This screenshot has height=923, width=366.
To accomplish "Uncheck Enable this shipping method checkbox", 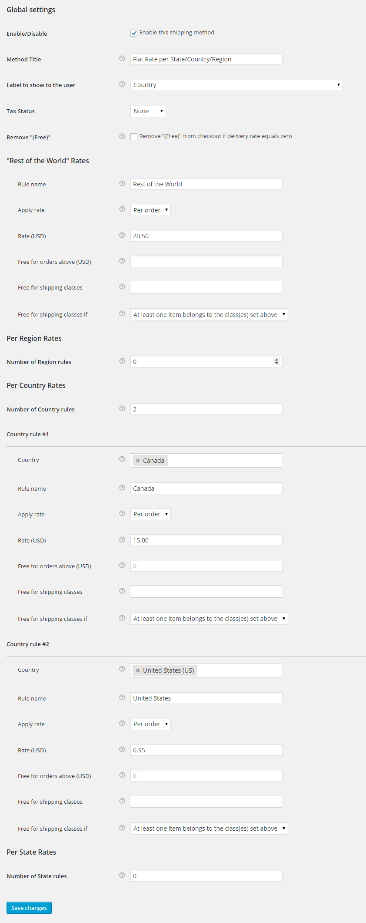I will [134, 33].
